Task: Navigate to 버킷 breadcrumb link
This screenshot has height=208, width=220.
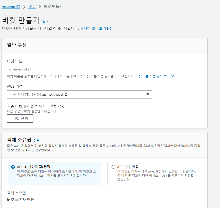Action: 32,7
